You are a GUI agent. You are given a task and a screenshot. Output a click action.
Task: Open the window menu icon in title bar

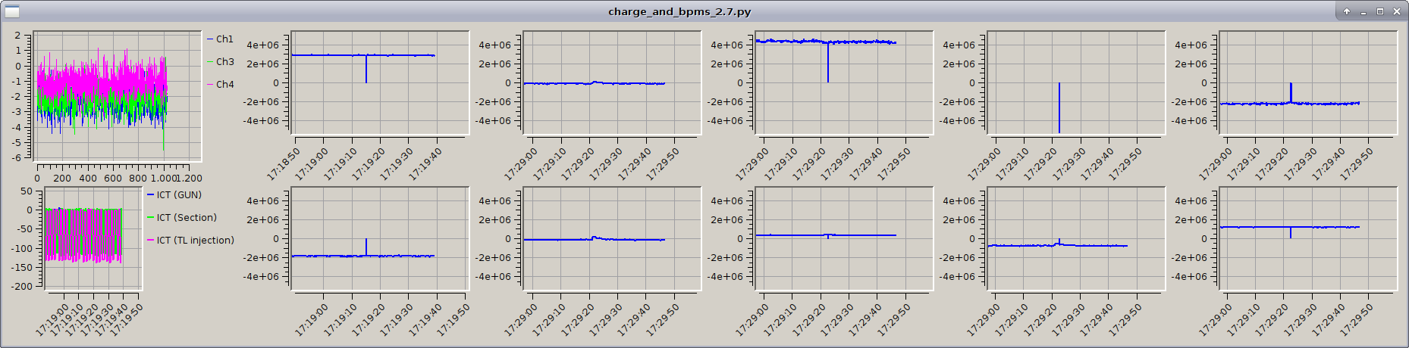point(11,11)
